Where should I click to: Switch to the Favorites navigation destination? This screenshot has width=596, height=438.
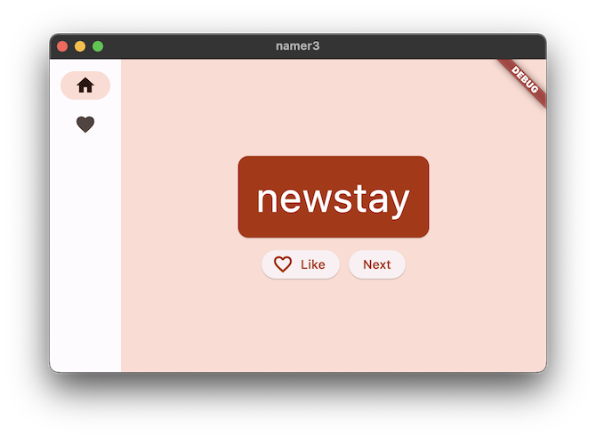tap(85, 126)
